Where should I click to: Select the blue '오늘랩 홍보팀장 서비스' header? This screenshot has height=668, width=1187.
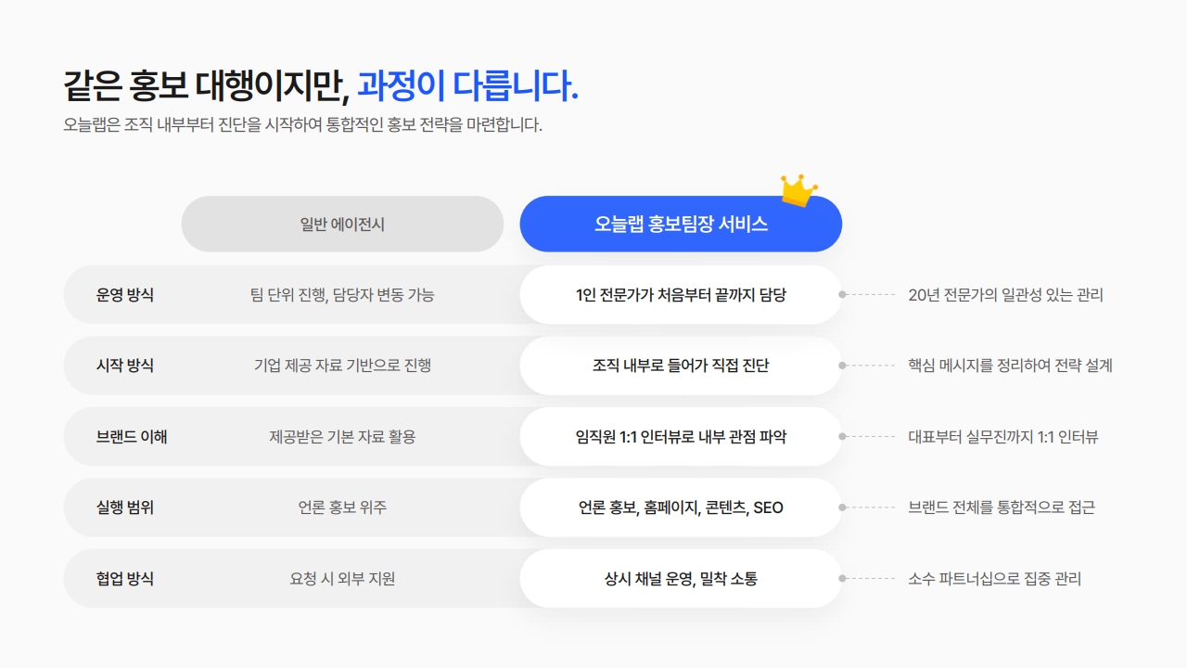click(681, 224)
